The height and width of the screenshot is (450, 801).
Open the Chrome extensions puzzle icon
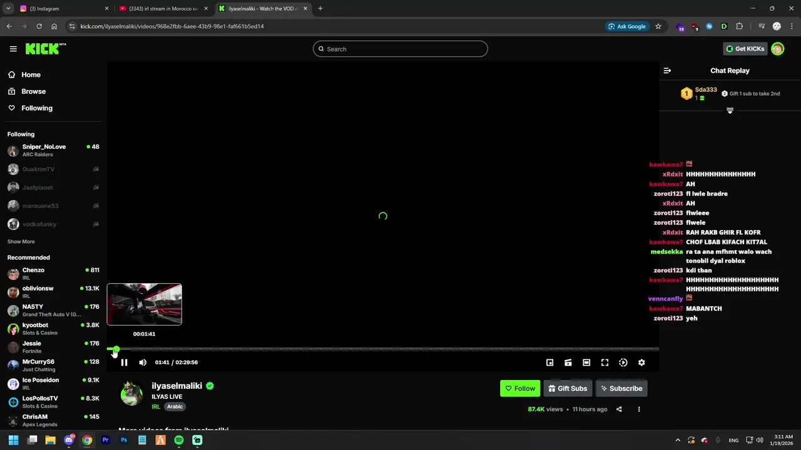[739, 26]
